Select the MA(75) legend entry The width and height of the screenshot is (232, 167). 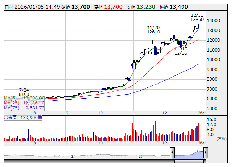(24, 108)
